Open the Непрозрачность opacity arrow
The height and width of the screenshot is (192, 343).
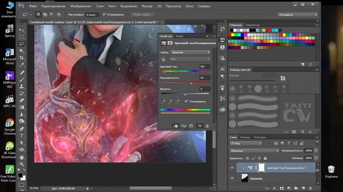(316, 150)
